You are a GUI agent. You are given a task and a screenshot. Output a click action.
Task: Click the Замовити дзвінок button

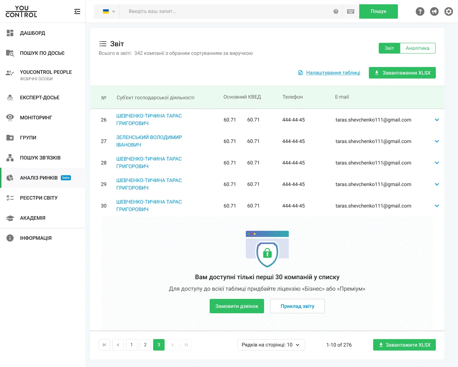[x=237, y=306]
